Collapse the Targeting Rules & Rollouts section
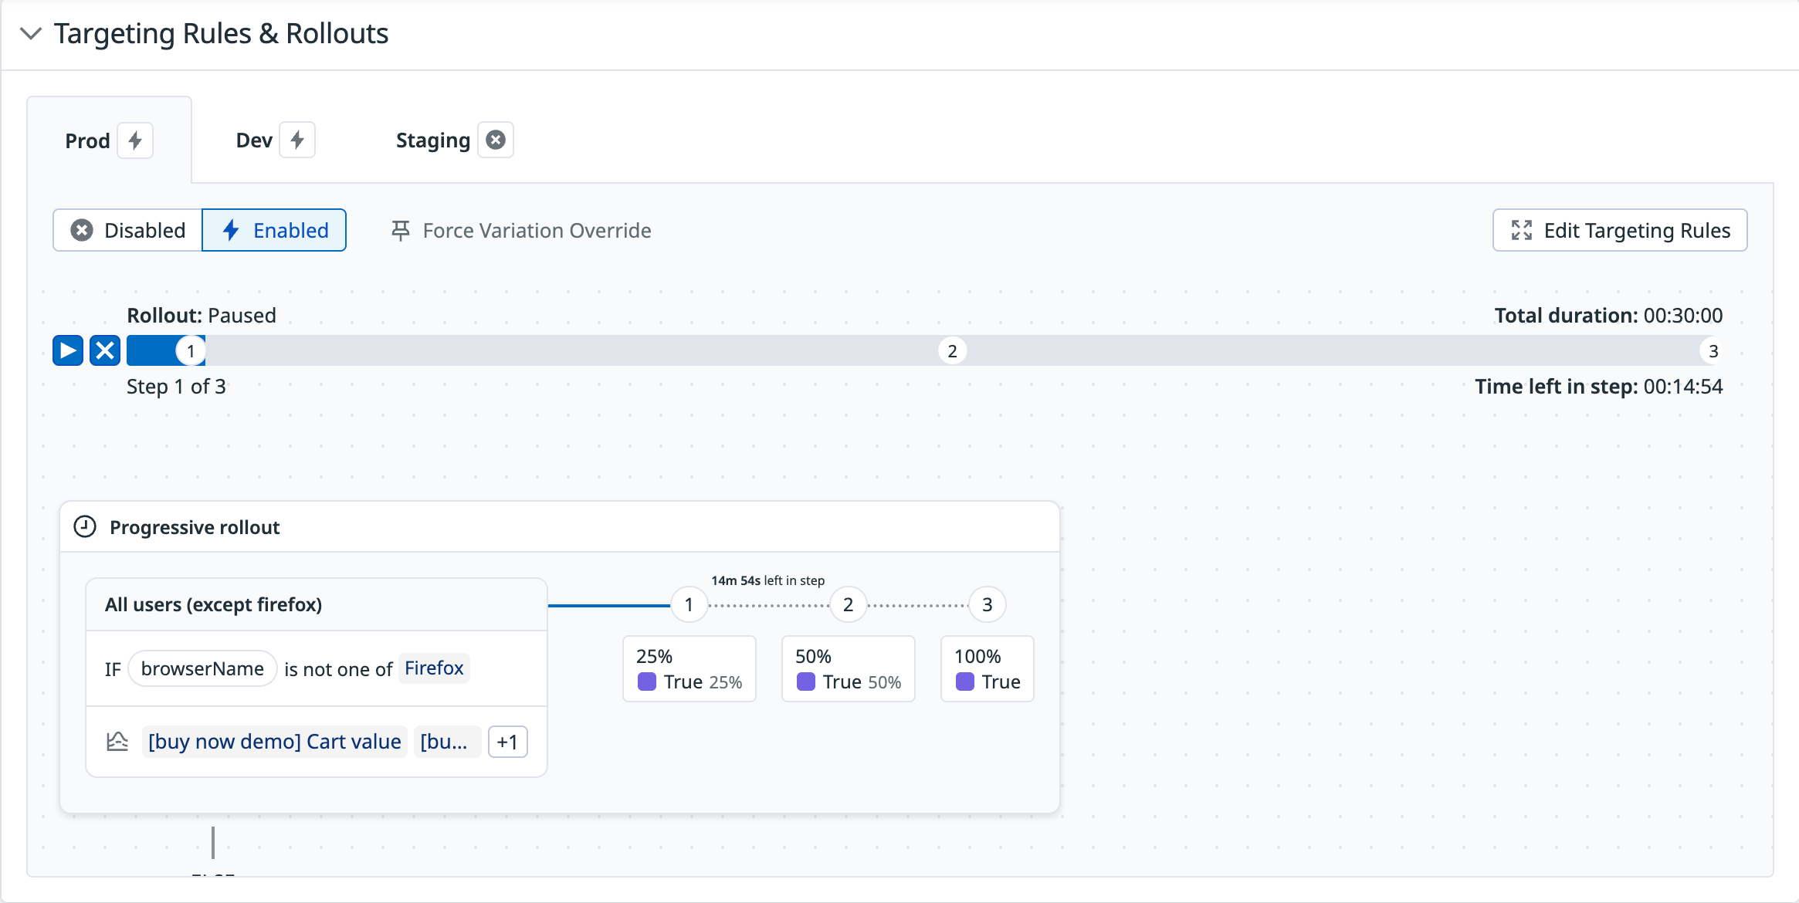The width and height of the screenshot is (1799, 903). tap(31, 33)
